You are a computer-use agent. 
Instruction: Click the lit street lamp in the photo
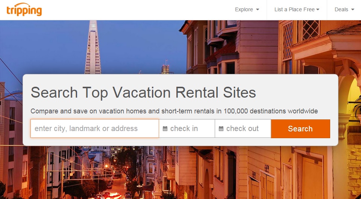[106, 166]
